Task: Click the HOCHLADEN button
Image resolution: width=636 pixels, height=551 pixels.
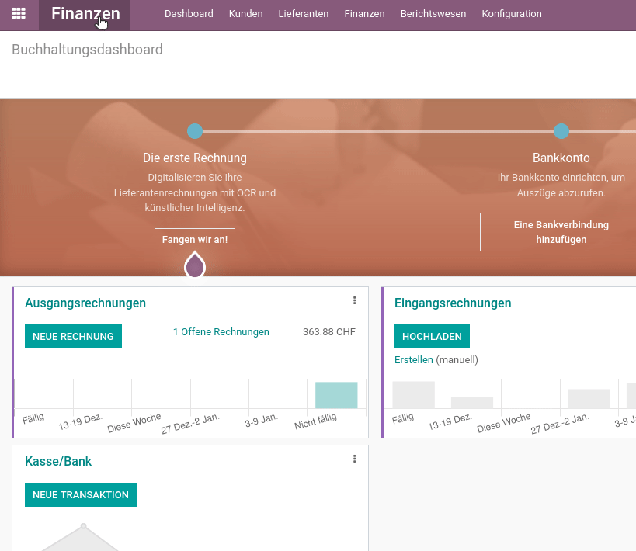Action: 432,337
